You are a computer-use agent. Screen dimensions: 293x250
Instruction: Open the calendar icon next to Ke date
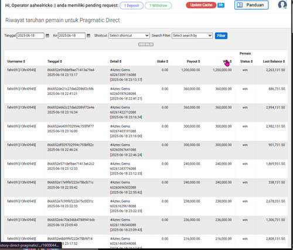click(88, 36)
